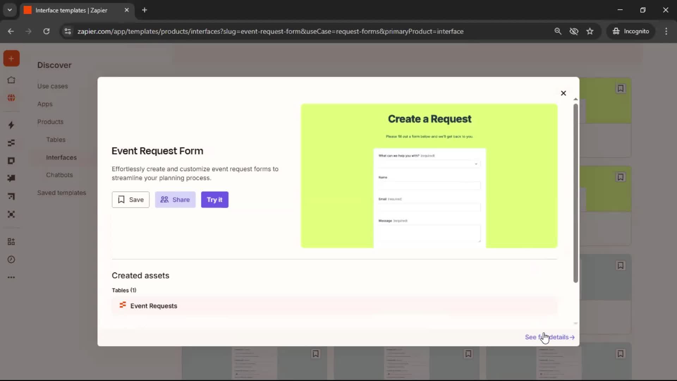Open the Chatbots icon in left sidebar

point(11,179)
